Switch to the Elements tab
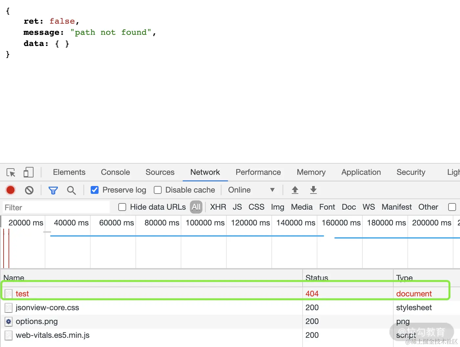The width and height of the screenshot is (460, 347). point(69,172)
